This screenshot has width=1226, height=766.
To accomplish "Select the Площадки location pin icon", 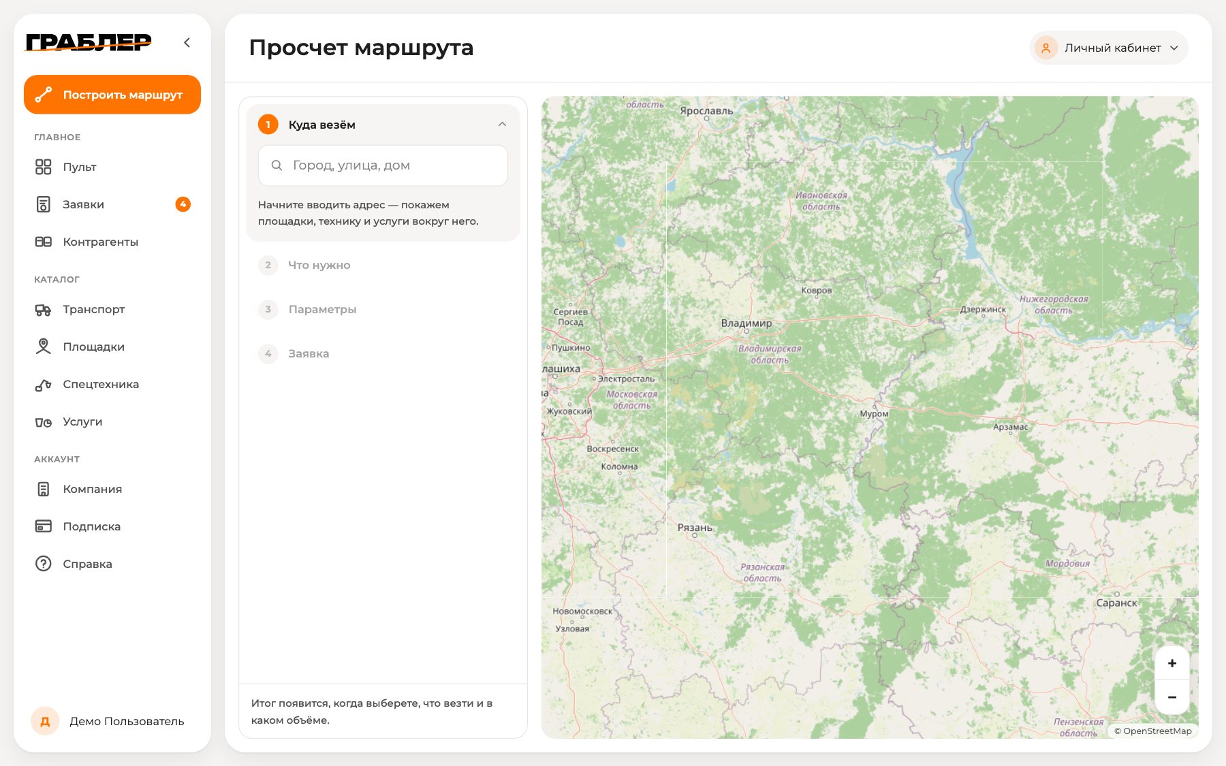I will 44,347.
